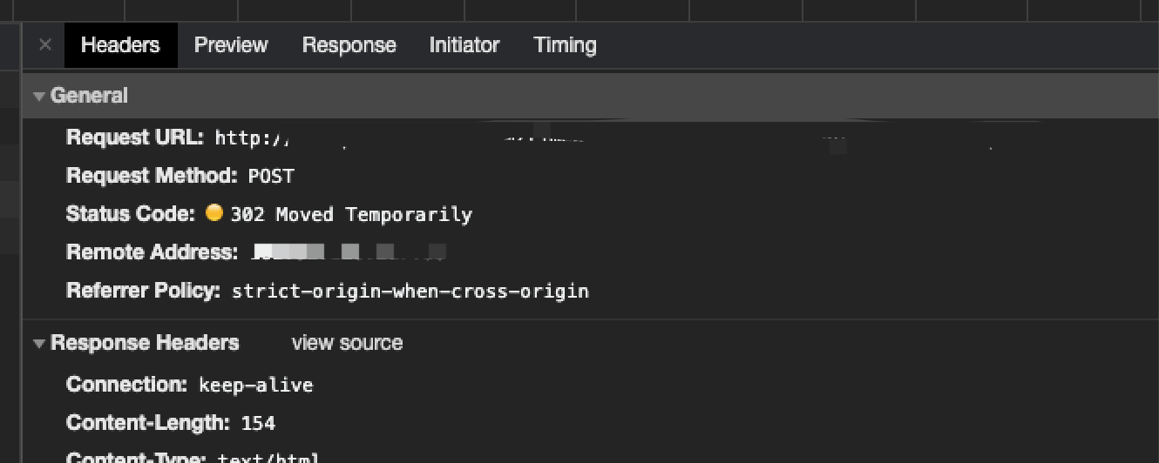Viewport: 1159px width, 463px height.
Task: Switch to the Initiator tab
Action: [x=464, y=45]
